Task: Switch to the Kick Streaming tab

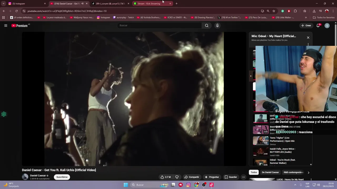Action: (x=152, y=4)
